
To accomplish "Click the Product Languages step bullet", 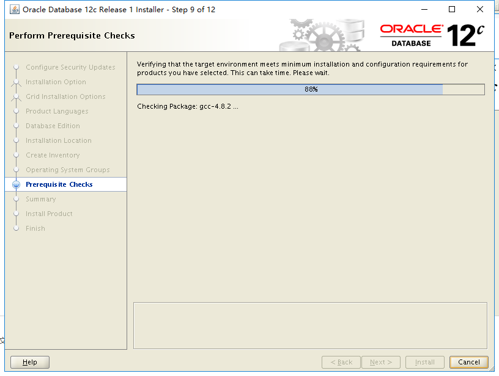I will (17, 111).
